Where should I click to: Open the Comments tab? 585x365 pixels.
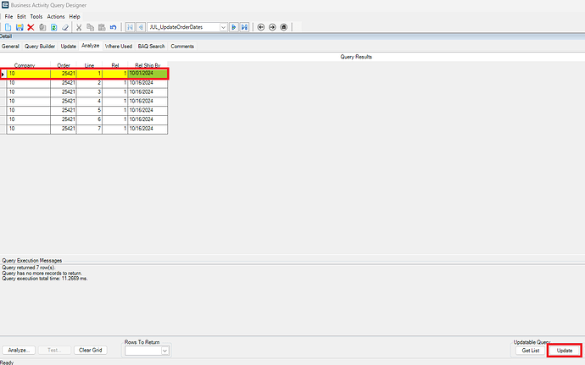tap(182, 47)
